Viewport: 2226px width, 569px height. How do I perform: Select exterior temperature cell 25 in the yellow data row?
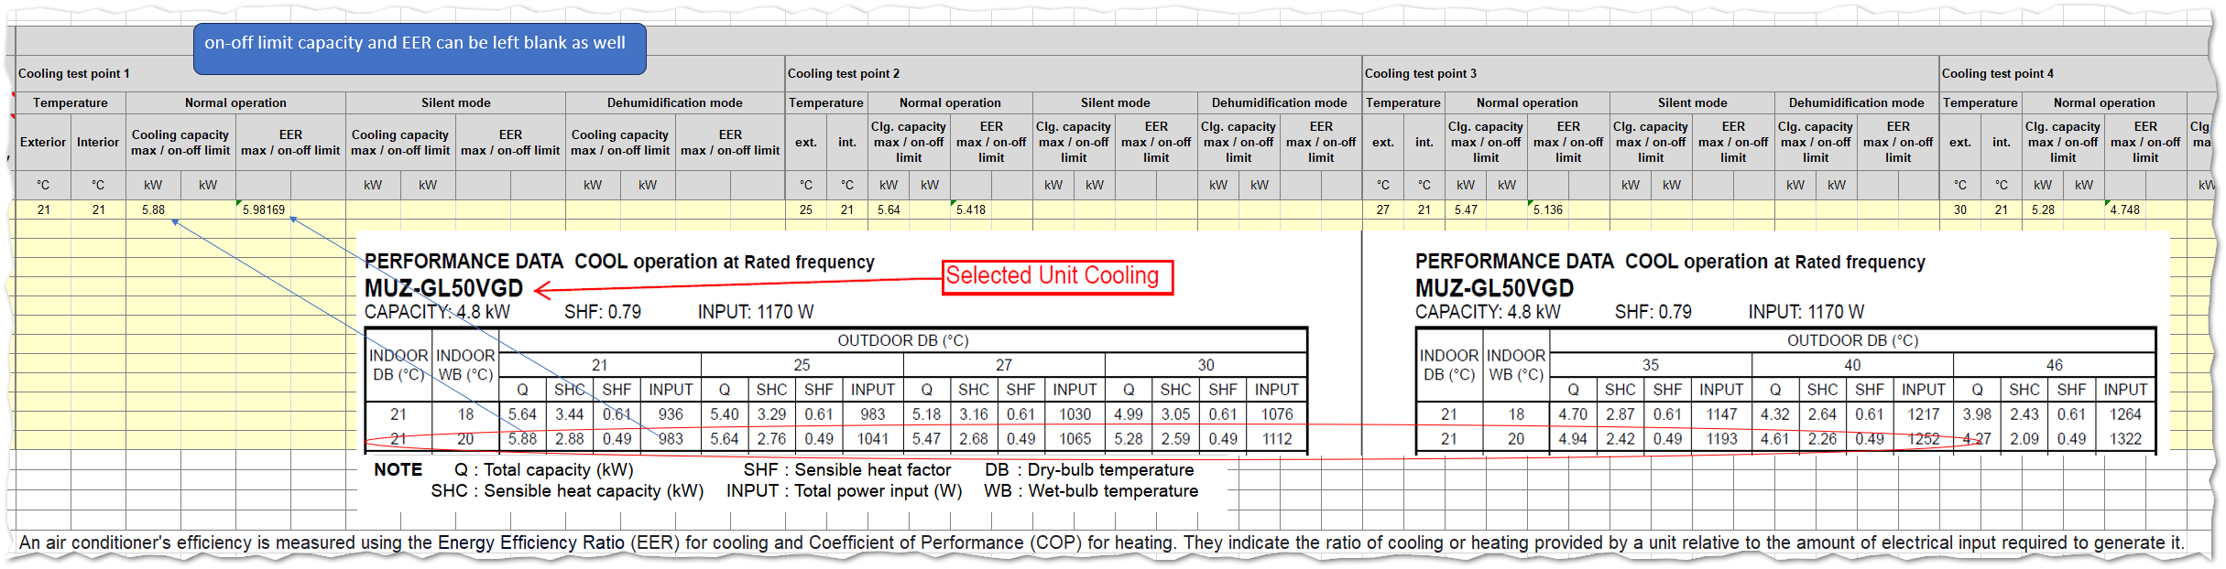coord(806,209)
